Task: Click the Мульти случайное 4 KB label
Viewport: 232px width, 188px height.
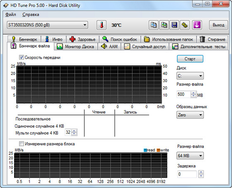Action: pos(37,133)
